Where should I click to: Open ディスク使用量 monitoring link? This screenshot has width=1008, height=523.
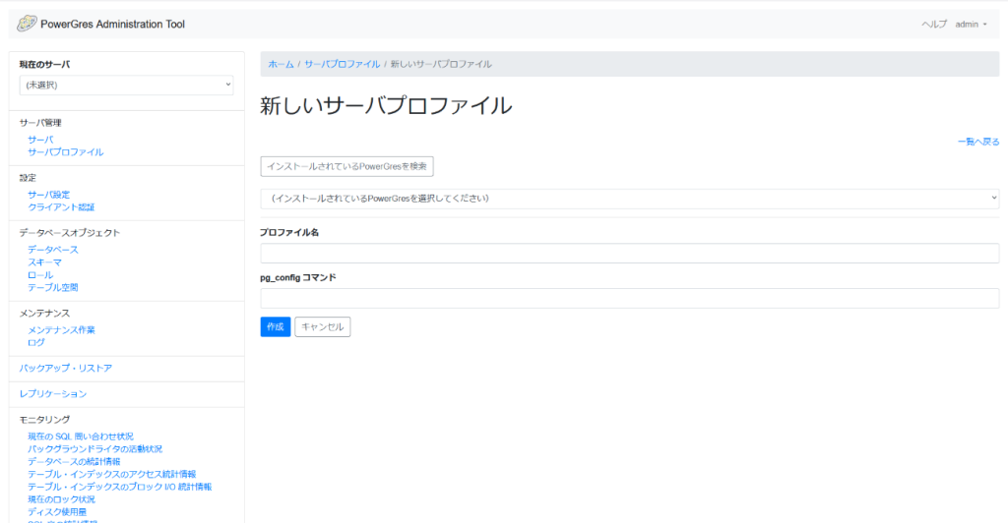[57, 512]
